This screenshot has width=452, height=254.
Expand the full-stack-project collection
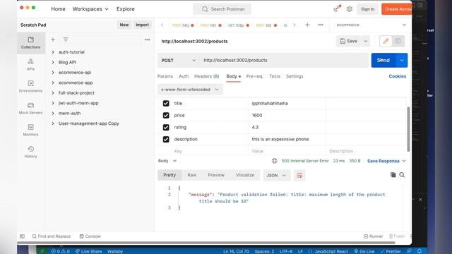point(53,93)
